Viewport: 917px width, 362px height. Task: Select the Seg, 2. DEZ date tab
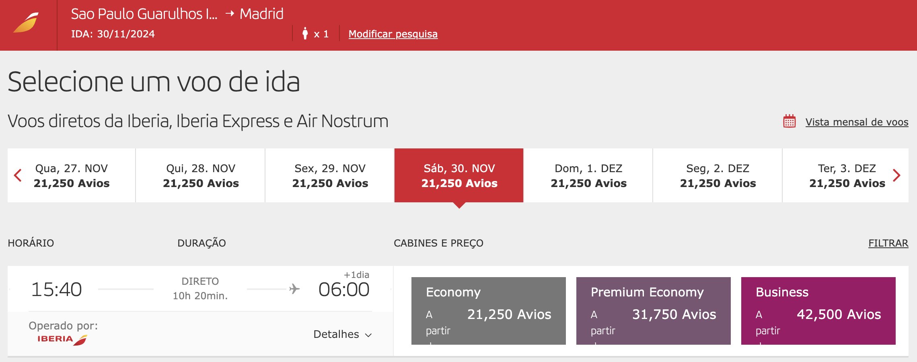tap(718, 175)
